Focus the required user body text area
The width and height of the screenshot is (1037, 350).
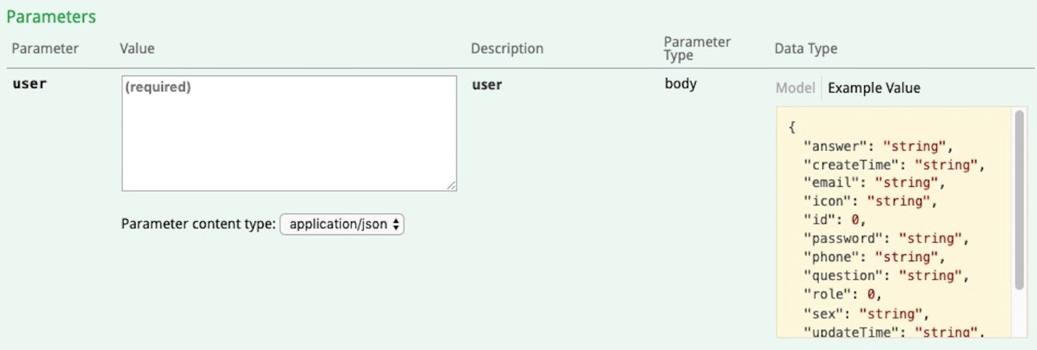[289, 134]
